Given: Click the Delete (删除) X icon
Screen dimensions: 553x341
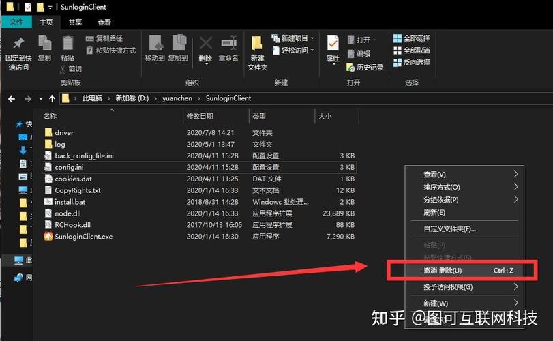Looking at the screenshot, I should click(x=206, y=44).
